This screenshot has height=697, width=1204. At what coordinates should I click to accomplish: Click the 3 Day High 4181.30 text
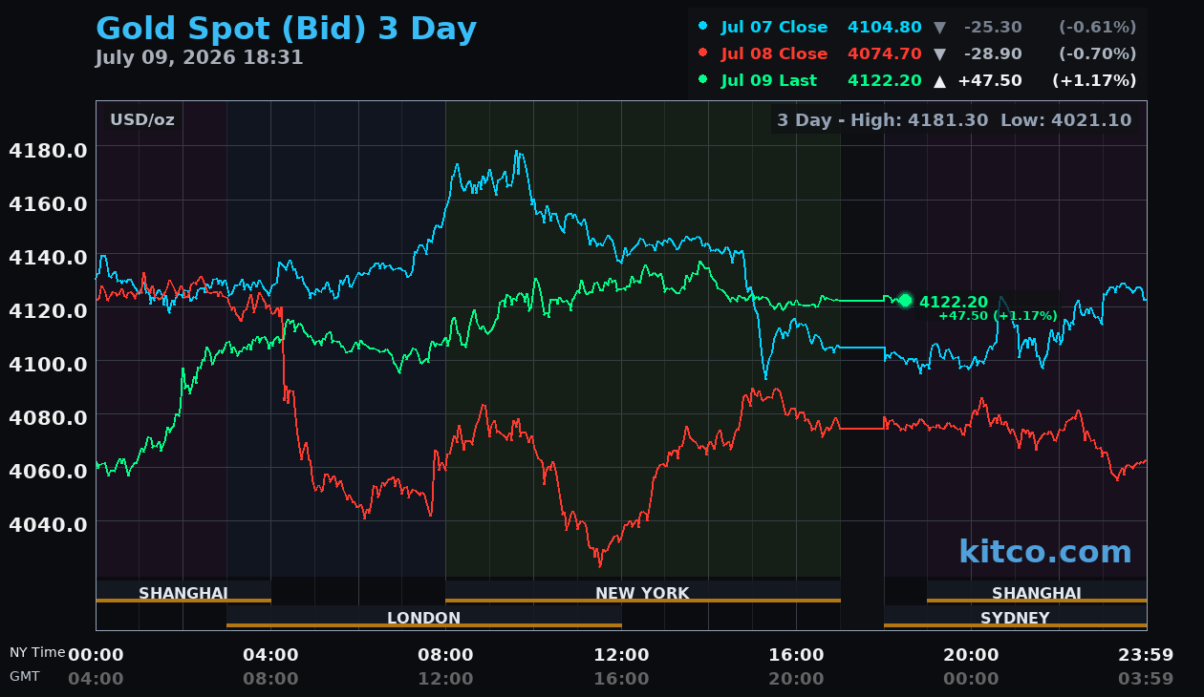click(884, 120)
